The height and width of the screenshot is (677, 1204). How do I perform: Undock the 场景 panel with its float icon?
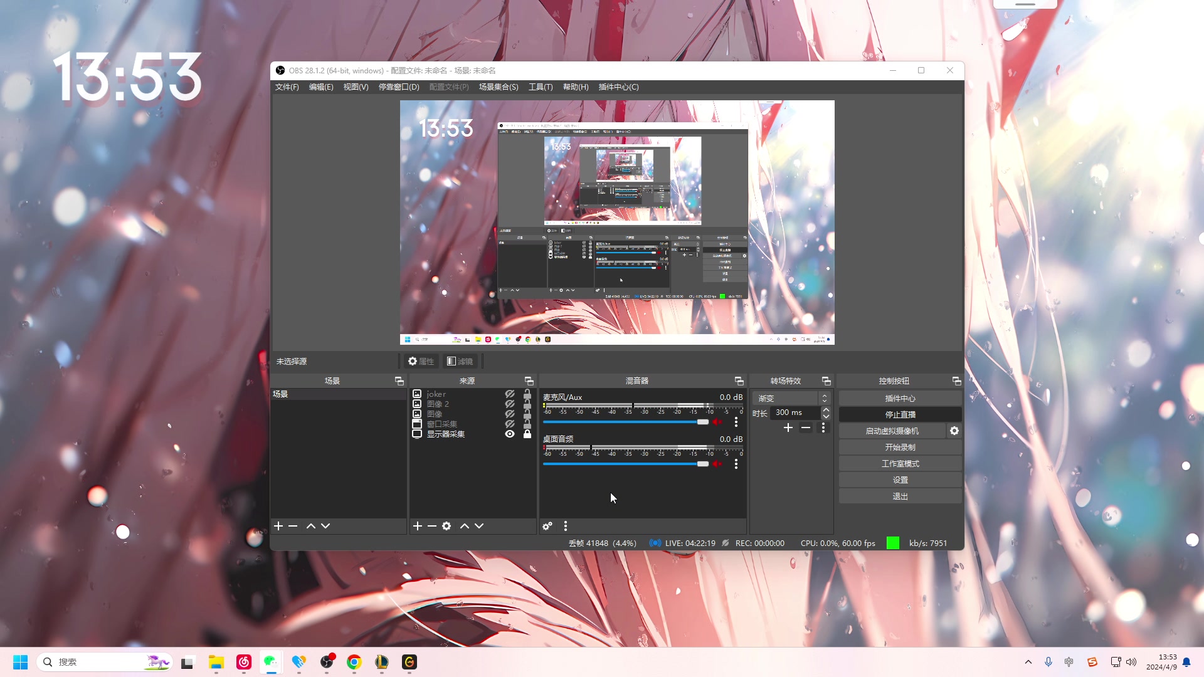click(399, 381)
